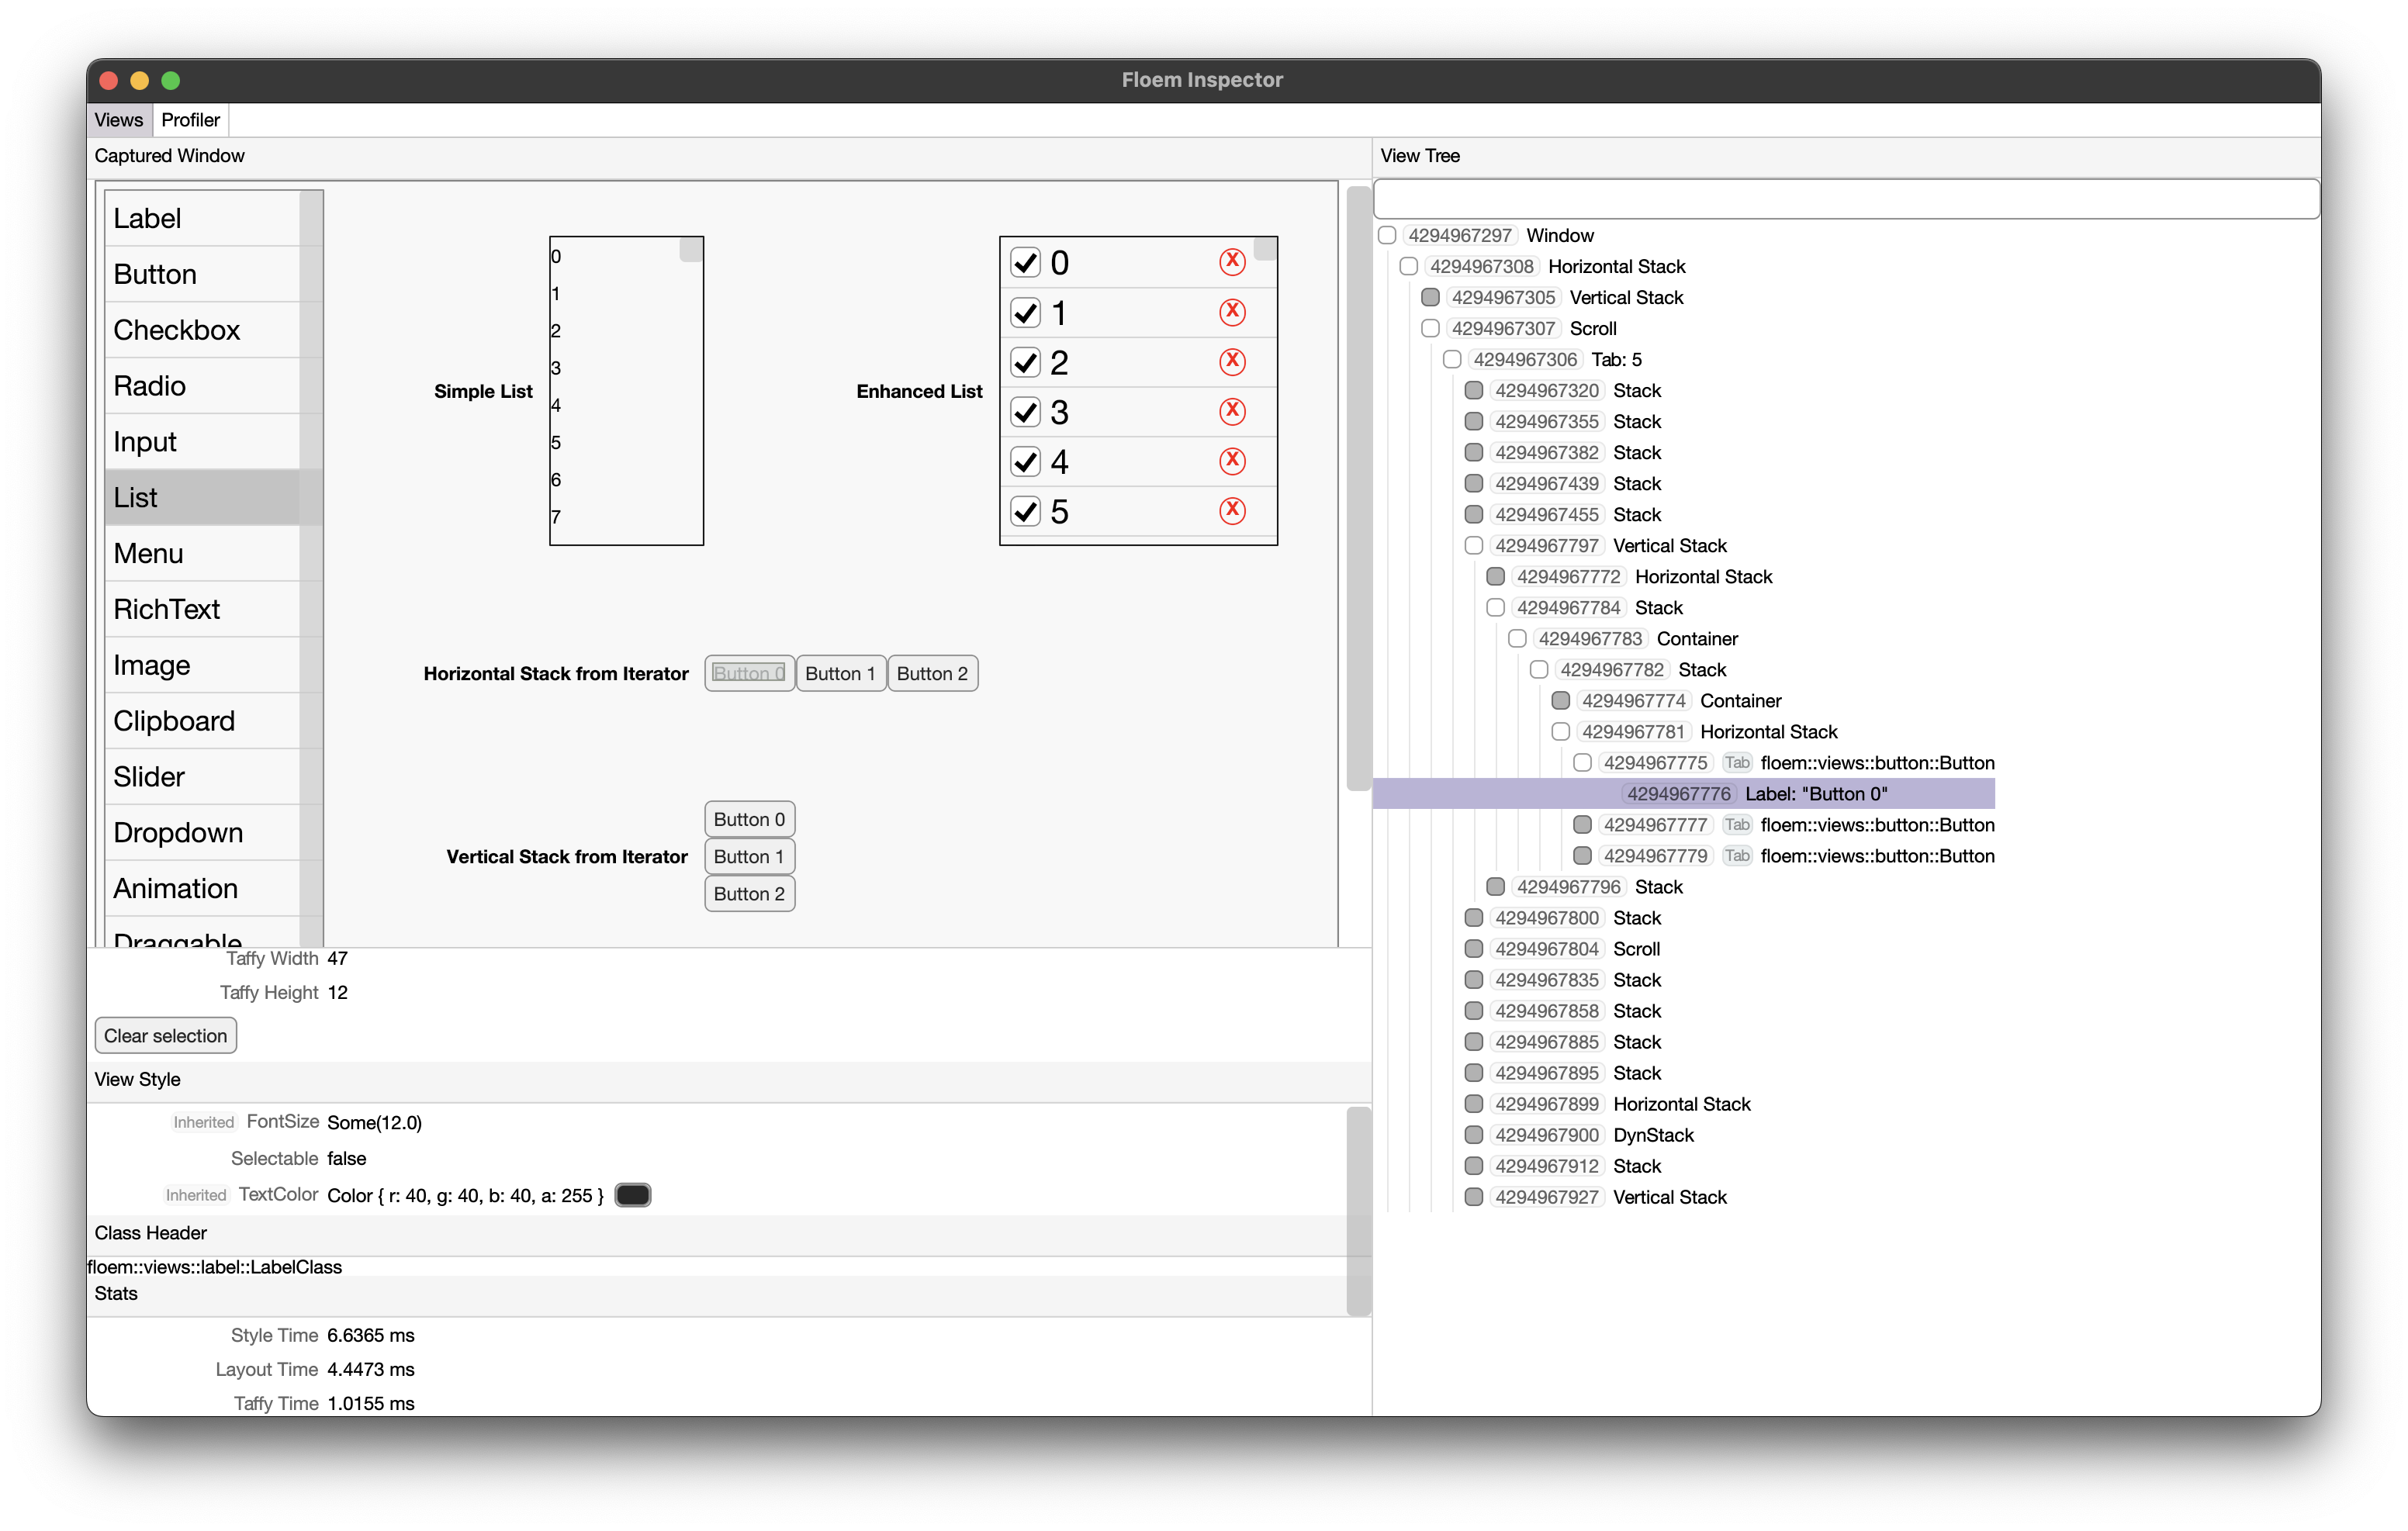The width and height of the screenshot is (2408, 1531).
Task: Switch to the Profiler tab
Action: pos(190,120)
